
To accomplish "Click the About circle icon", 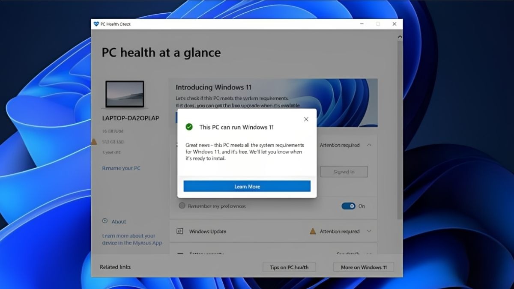I will click(105, 221).
